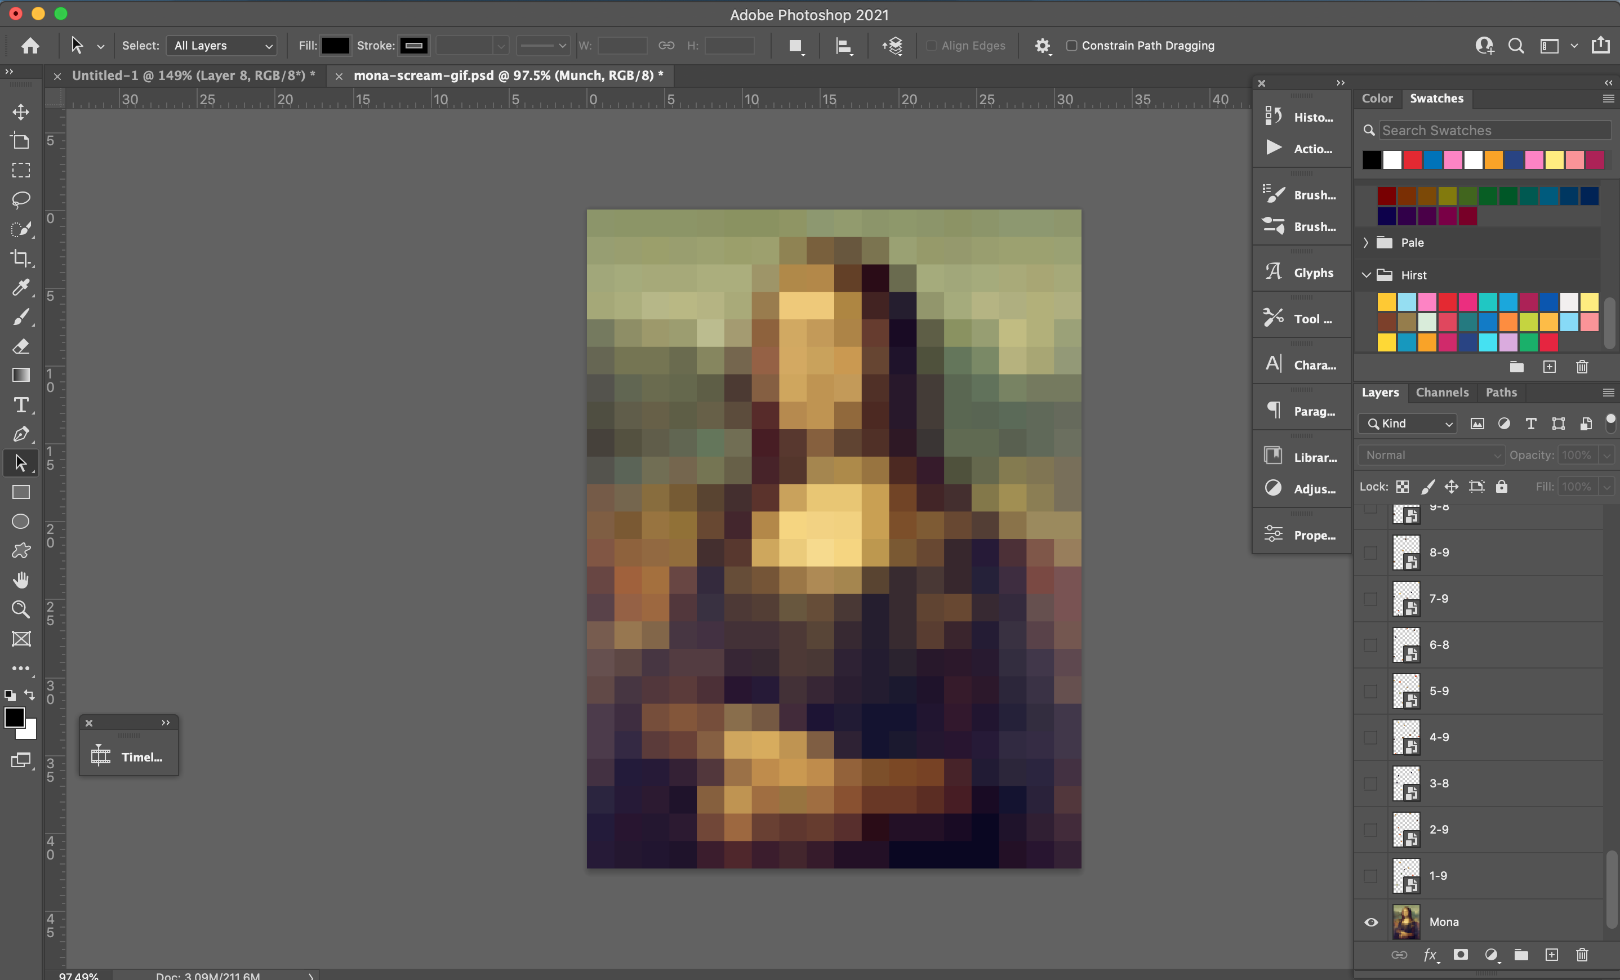
Task: Select the Lasso tool
Action: [21, 199]
